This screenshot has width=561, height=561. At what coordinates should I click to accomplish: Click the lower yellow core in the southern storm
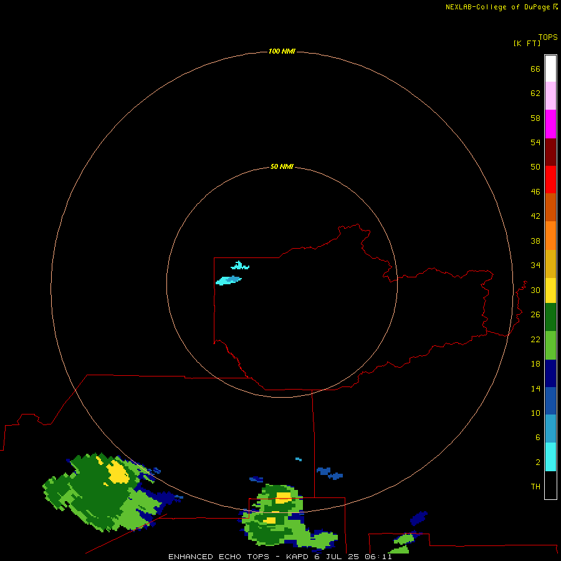[271, 520]
